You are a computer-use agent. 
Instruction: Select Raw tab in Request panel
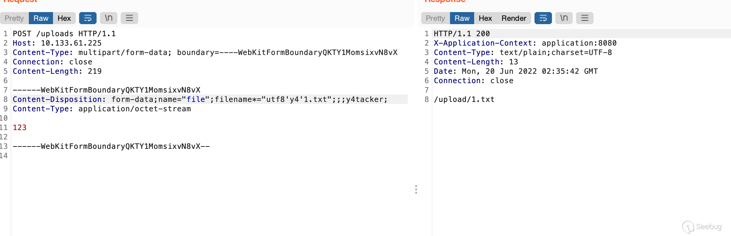[x=41, y=18]
